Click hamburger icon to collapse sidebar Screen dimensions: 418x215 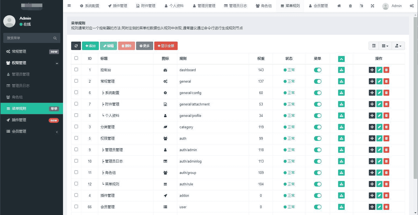coord(69,6)
